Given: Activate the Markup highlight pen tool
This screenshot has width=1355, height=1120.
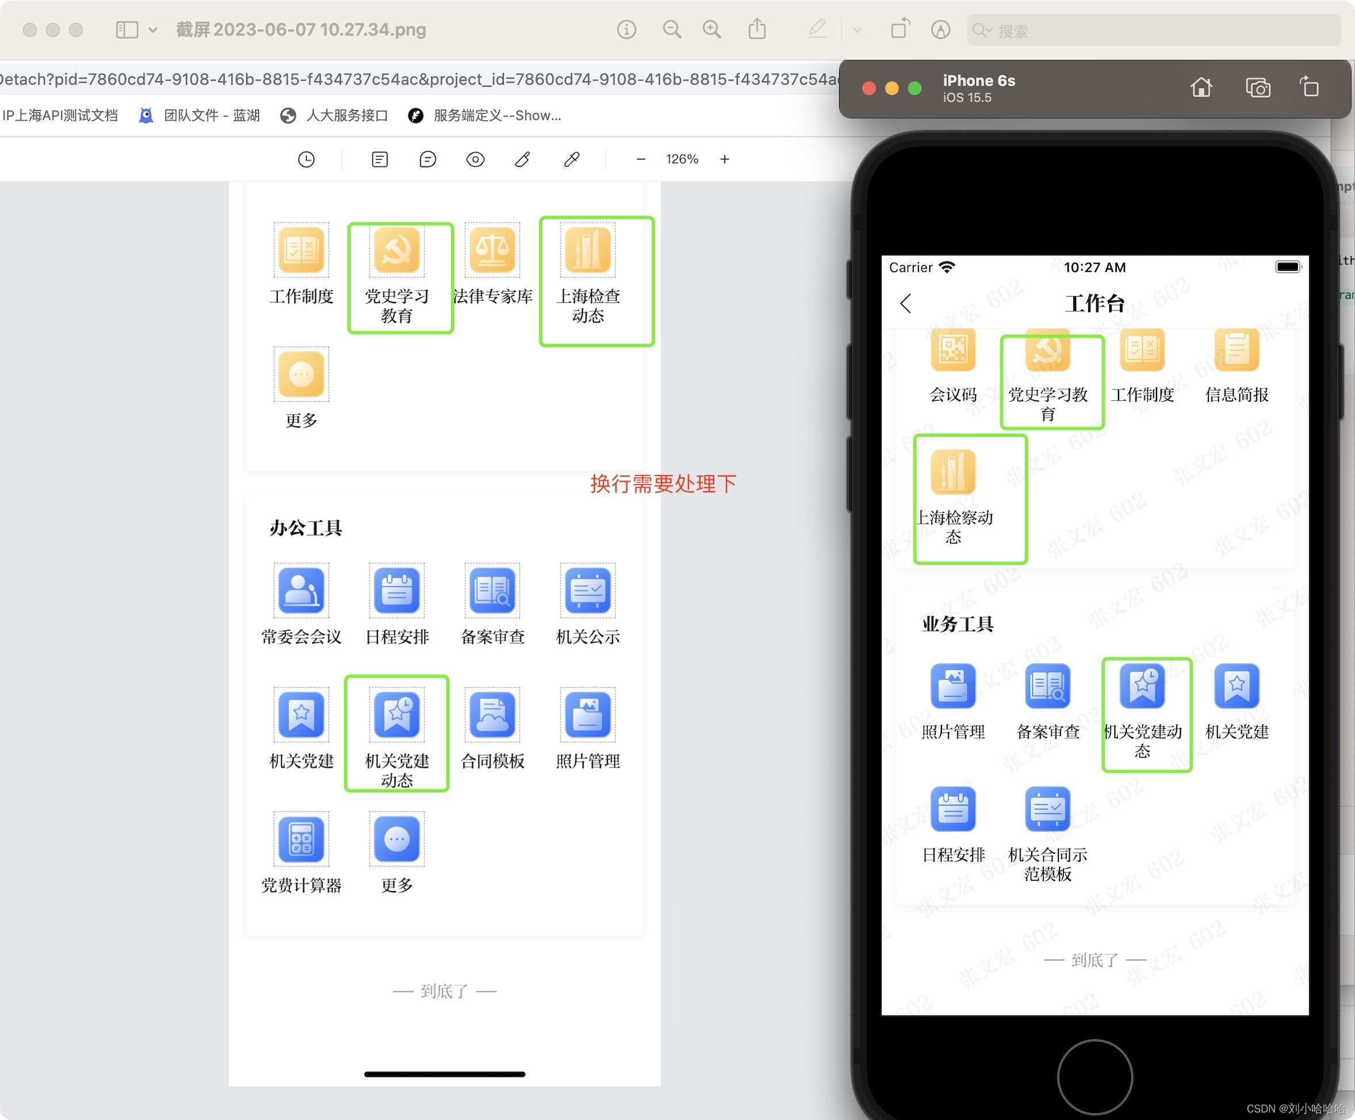Looking at the screenshot, I should [x=817, y=29].
